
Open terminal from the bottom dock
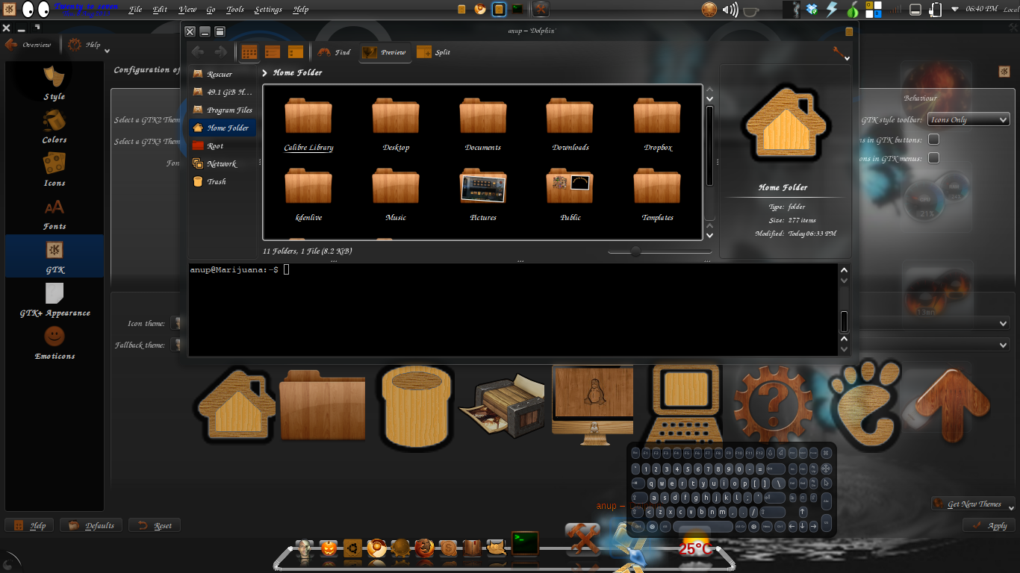point(525,543)
